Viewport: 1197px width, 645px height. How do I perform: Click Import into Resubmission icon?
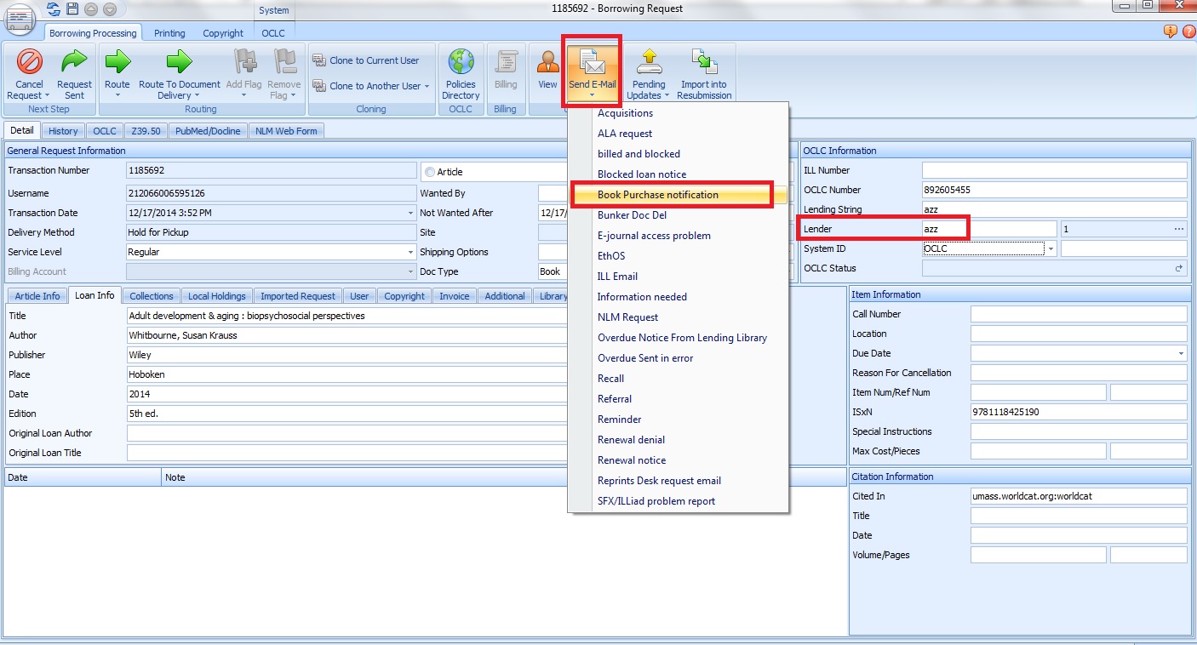(704, 62)
